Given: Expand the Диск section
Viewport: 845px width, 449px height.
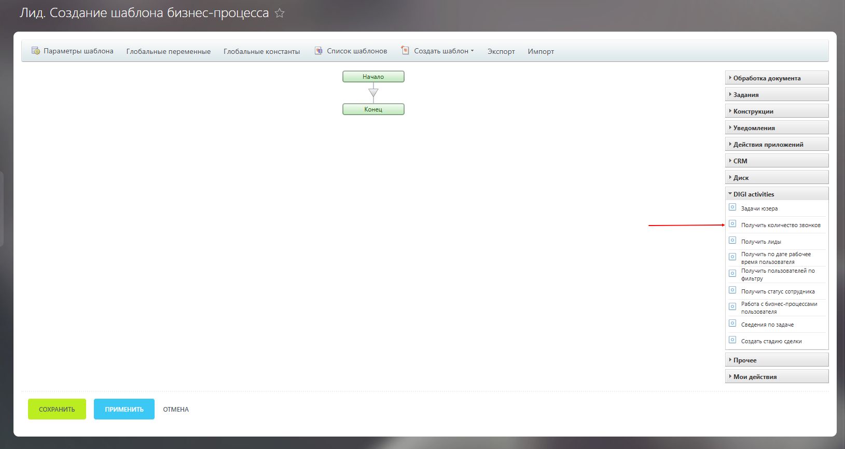Looking at the screenshot, I should tap(777, 177).
